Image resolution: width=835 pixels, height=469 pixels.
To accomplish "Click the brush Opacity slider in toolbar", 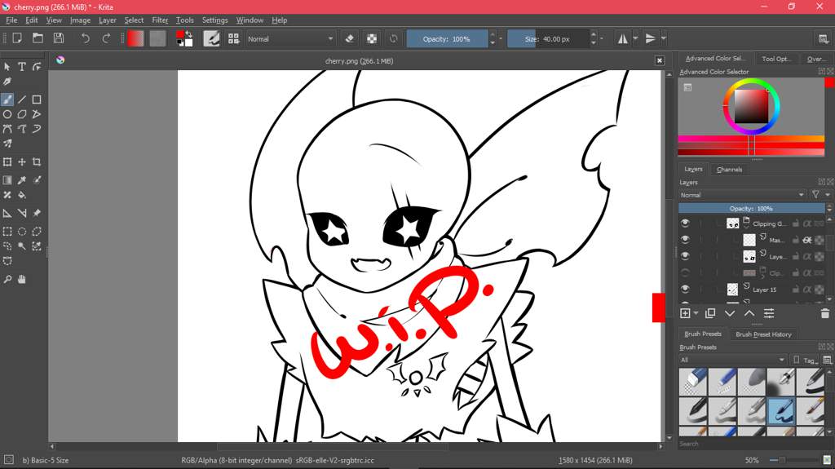I will pos(447,38).
